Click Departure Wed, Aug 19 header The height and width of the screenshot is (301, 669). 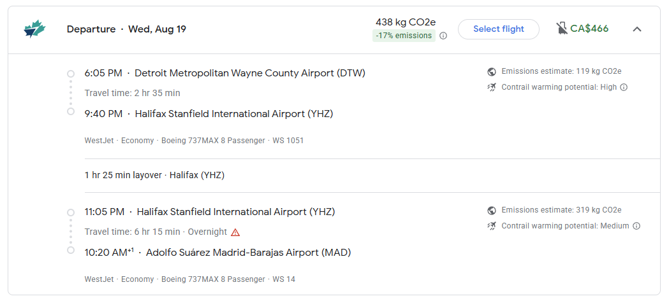[126, 29]
